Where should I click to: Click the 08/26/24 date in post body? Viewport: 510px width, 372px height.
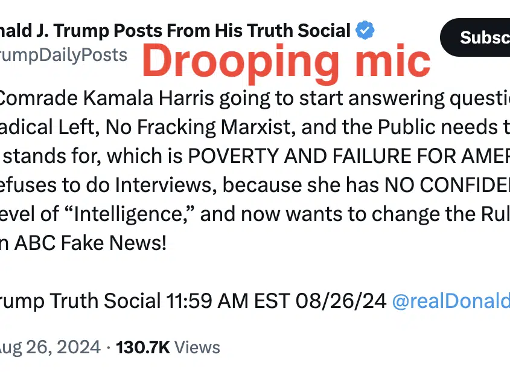[x=341, y=300]
